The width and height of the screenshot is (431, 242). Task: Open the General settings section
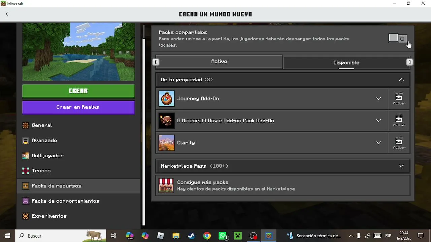click(78, 125)
